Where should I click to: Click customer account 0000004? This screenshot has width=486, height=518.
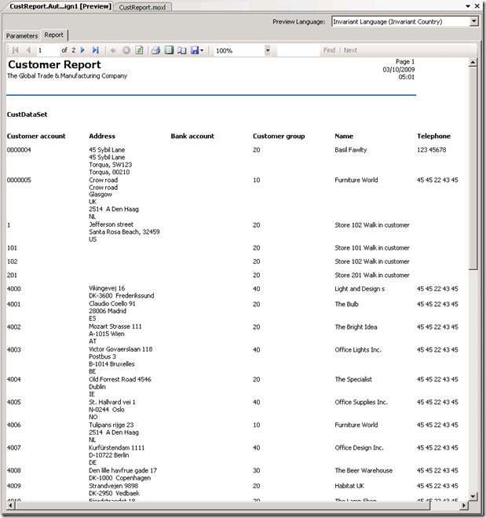(x=19, y=150)
